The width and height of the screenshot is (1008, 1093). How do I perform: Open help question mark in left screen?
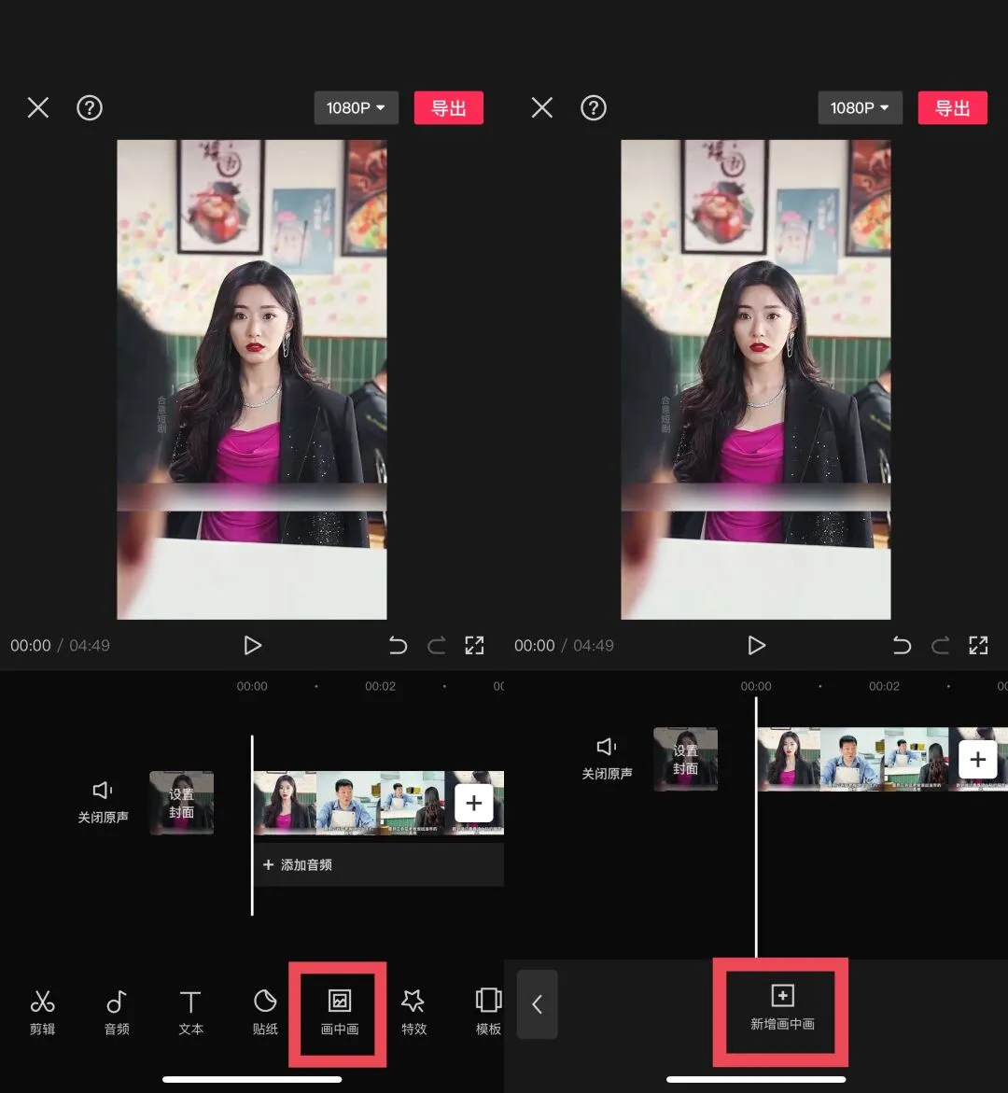pos(90,108)
